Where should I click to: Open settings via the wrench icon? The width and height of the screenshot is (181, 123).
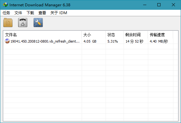[38, 22]
